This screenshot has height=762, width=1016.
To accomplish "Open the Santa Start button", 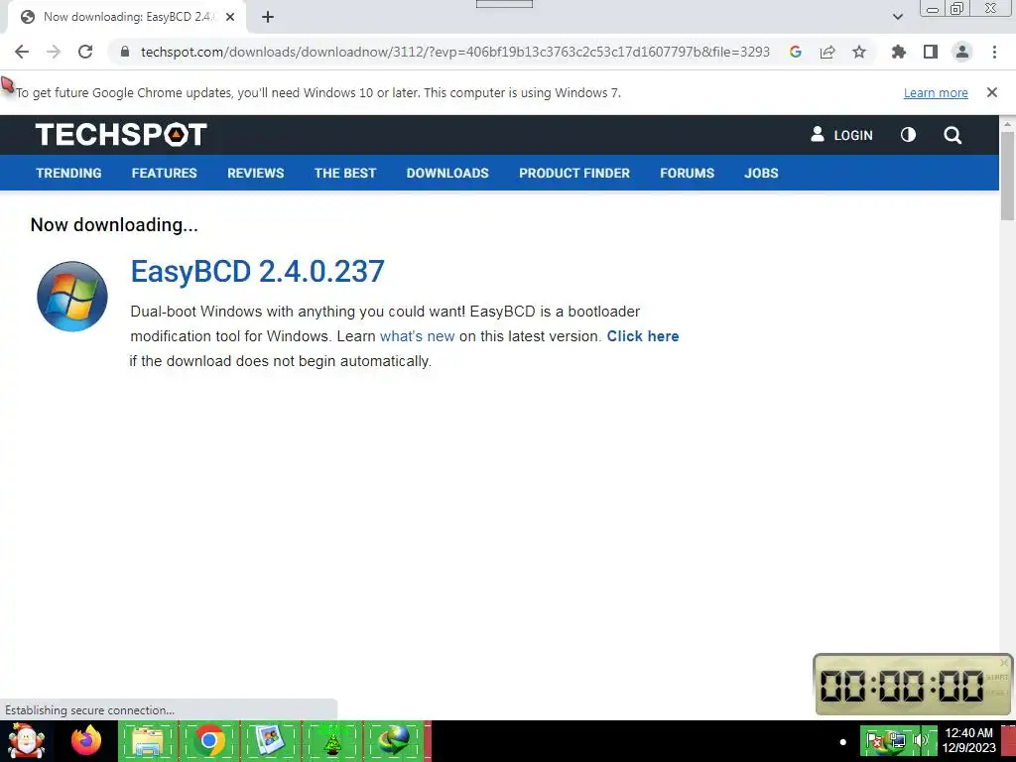I will pyautogui.click(x=26, y=741).
